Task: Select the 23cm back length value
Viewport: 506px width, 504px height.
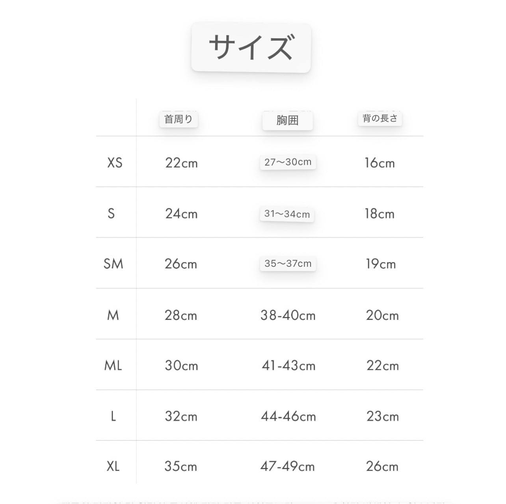Action: (382, 416)
